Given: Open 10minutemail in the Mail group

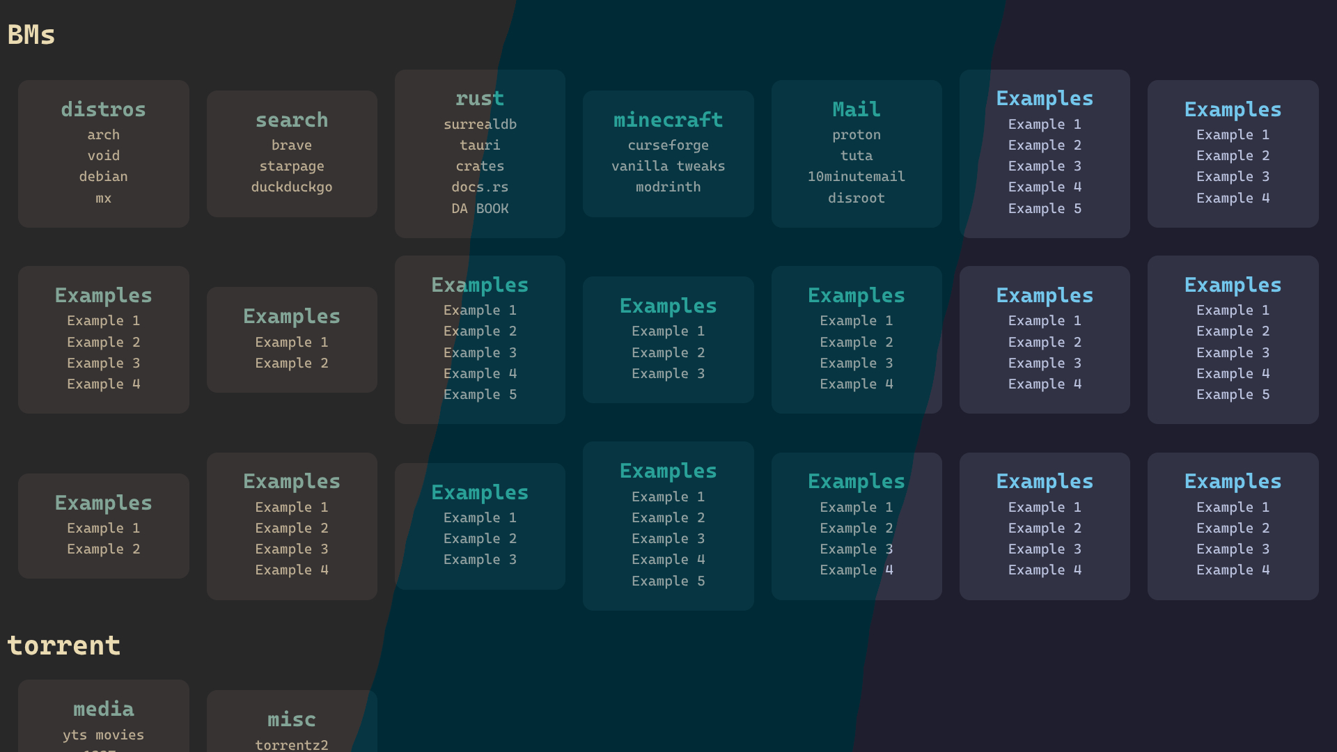Looking at the screenshot, I should 856,176.
